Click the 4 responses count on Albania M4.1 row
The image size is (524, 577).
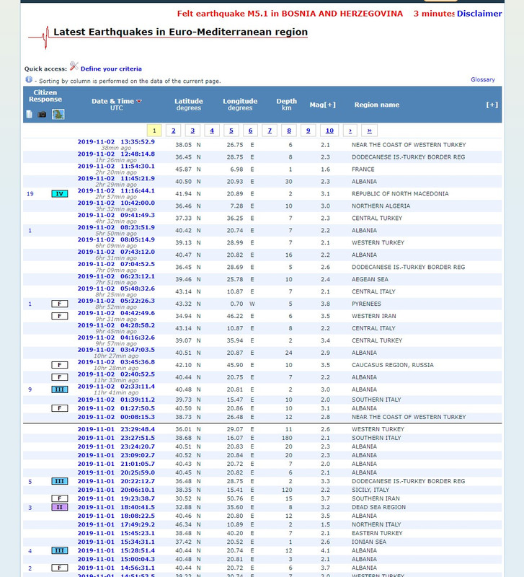tap(30, 551)
